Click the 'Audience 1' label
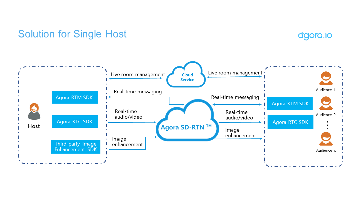 click(326, 90)
